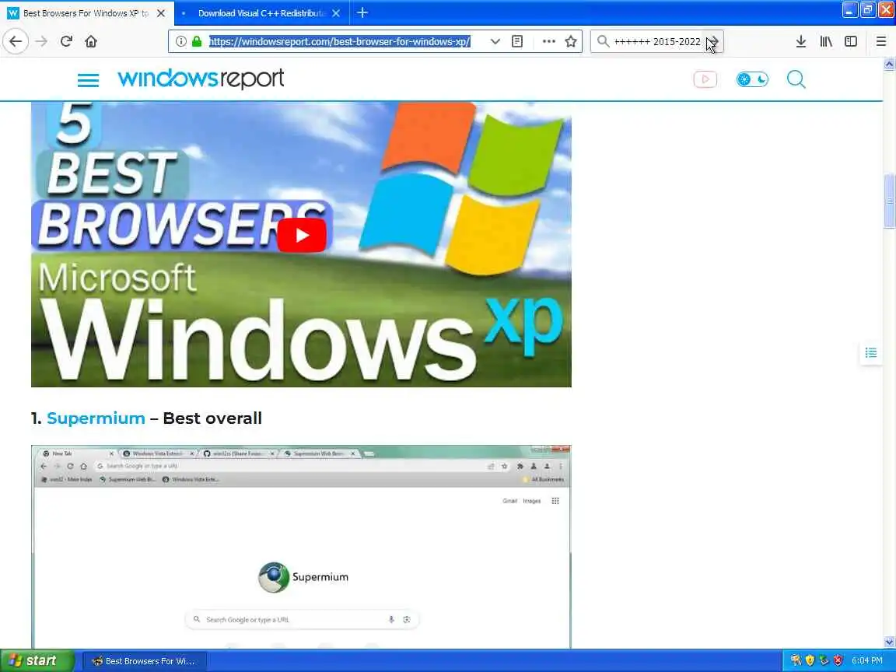Play the 5 Best Browsers YouTube video
Image resolution: width=896 pixels, height=672 pixels.
(302, 235)
